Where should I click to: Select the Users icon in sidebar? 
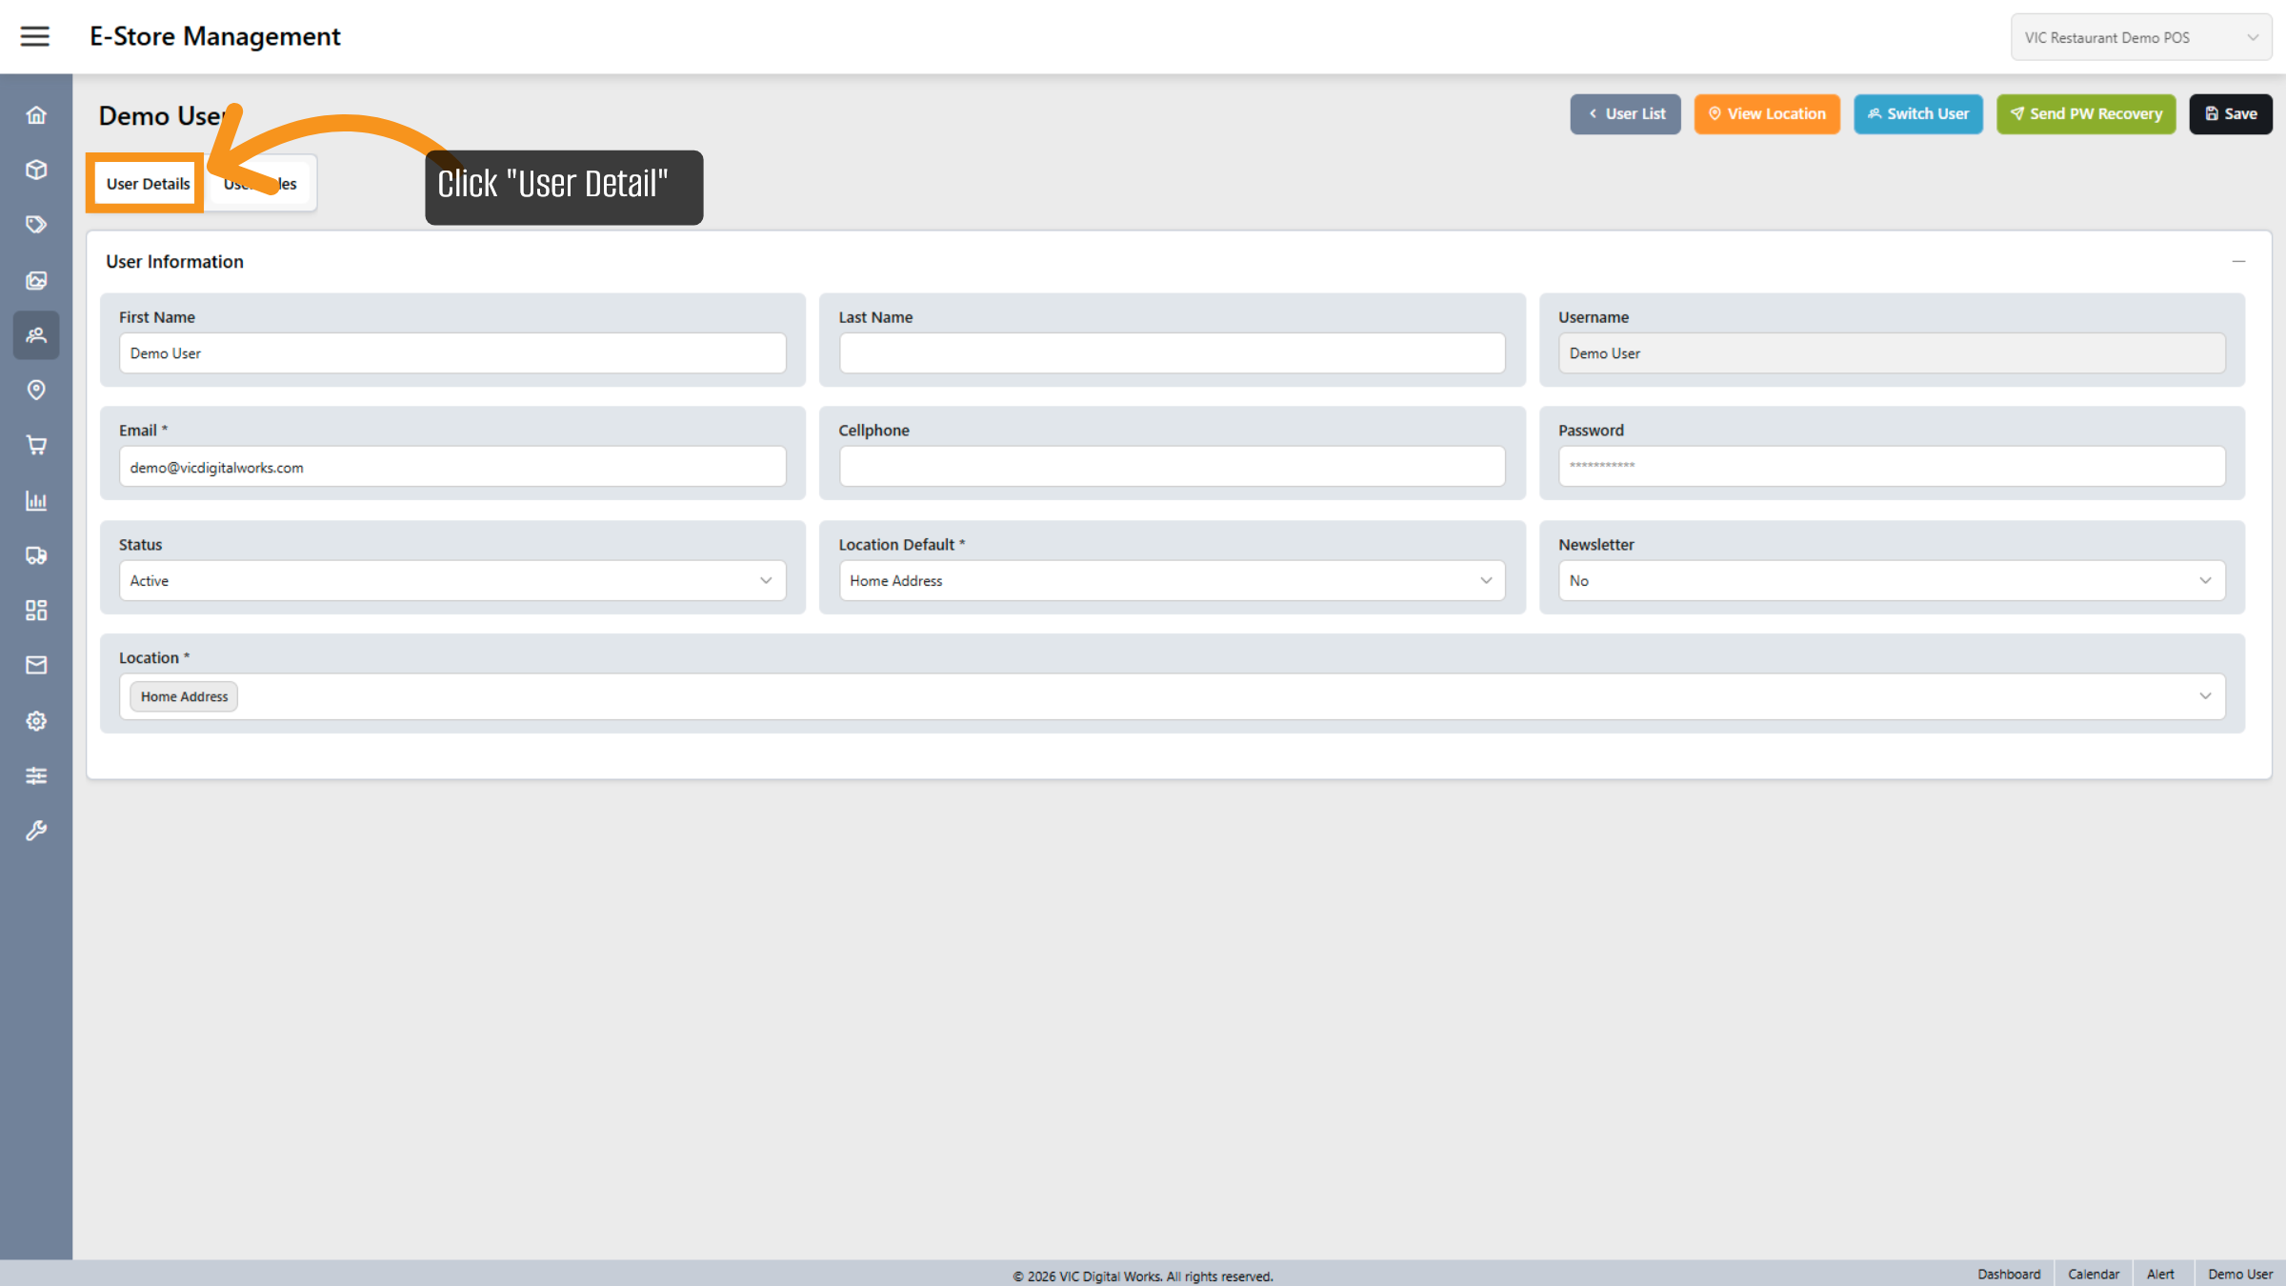click(x=36, y=335)
